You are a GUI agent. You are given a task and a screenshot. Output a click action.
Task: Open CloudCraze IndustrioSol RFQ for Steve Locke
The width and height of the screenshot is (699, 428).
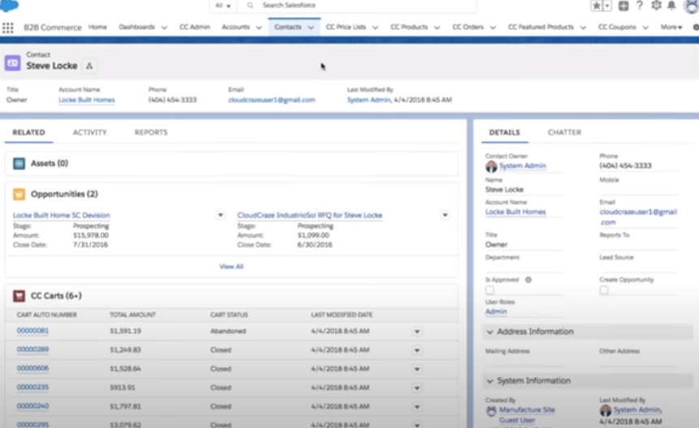310,216
